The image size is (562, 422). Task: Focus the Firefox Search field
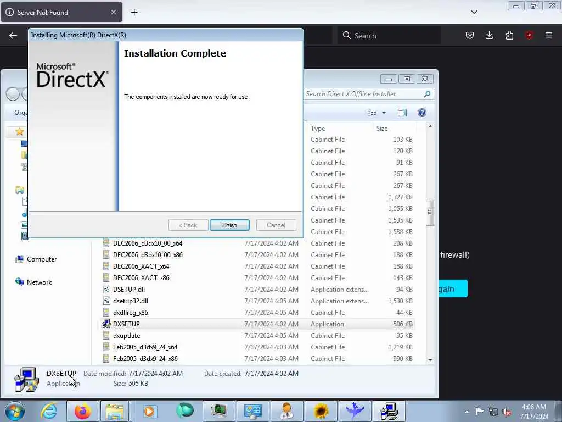pos(389,36)
